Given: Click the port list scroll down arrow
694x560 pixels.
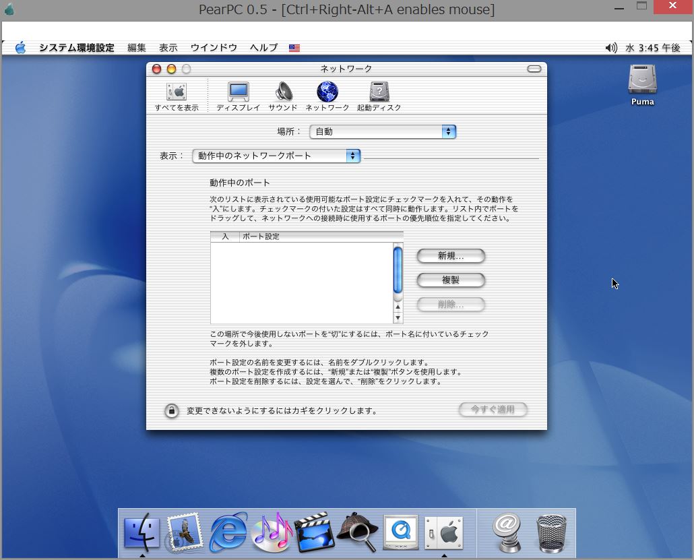Looking at the screenshot, I should click(398, 317).
